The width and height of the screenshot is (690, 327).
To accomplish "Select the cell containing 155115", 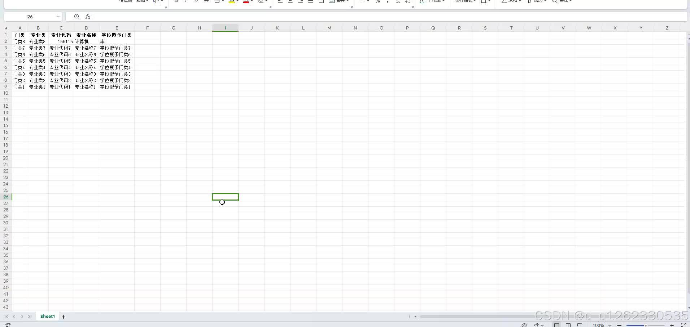I will (x=61, y=41).
